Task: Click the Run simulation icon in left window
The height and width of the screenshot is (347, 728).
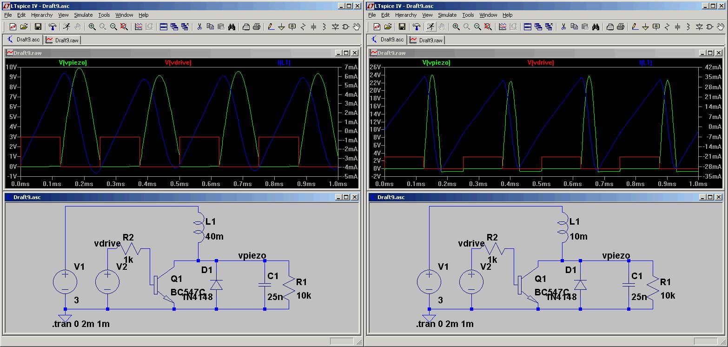Action: [x=67, y=27]
